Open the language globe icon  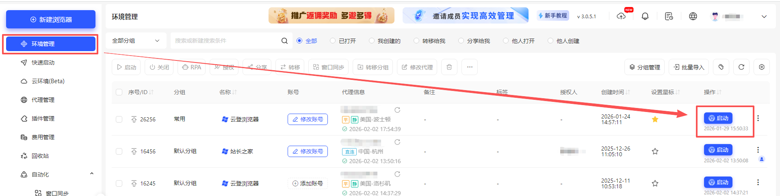[x=693, y=16]
